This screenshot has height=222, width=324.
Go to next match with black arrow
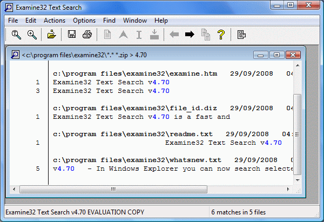pos(190,35)
